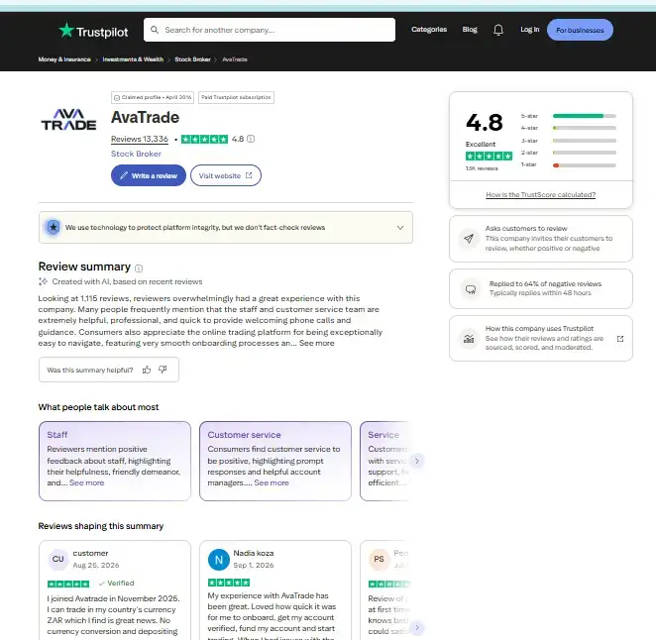The height and width of the screenshot is (640, 656).
Task: Click AvaTrade breadcrumb text
Action: (x=235, y=59)
